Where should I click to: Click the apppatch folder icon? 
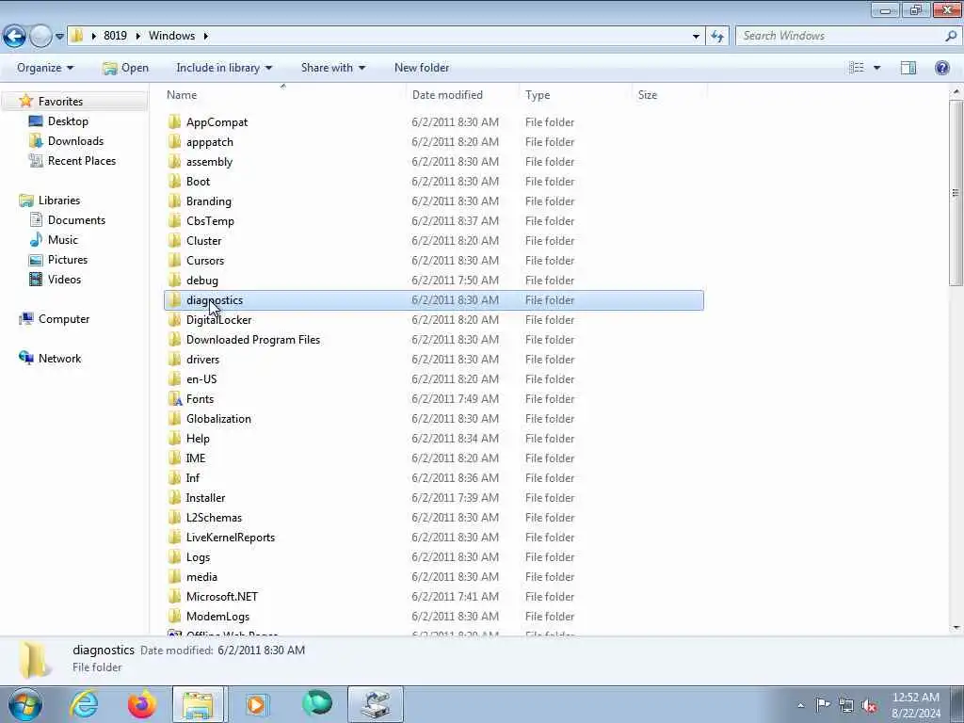[174, 141]
